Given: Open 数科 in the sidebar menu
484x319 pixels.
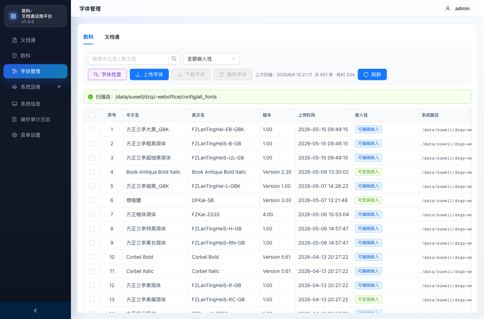Looking at the screenshot, I should tap(35, 56).
